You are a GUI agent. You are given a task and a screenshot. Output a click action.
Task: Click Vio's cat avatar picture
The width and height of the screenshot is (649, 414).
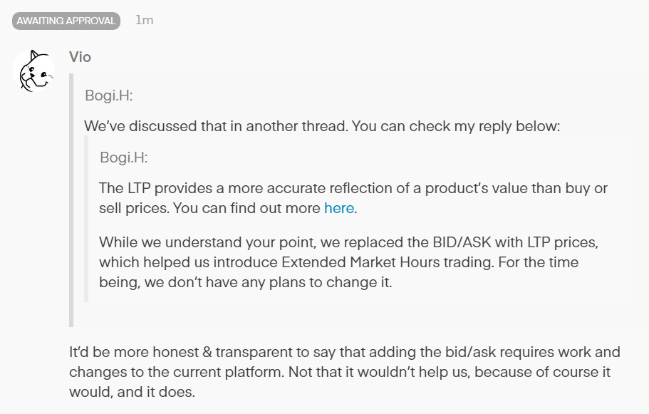click(x=34, y=71)
